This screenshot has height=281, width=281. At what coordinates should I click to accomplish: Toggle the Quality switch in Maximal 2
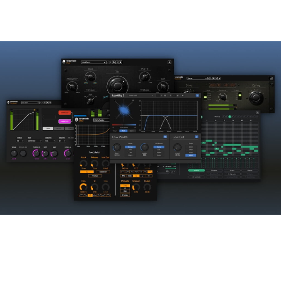[x=240, y=96]
